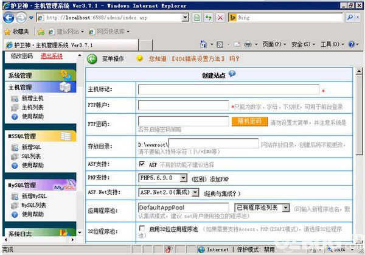The width and height of the screenshot is (365, 255).
Task: Click the IE back navigation arrow
Action: pos(9,18)
